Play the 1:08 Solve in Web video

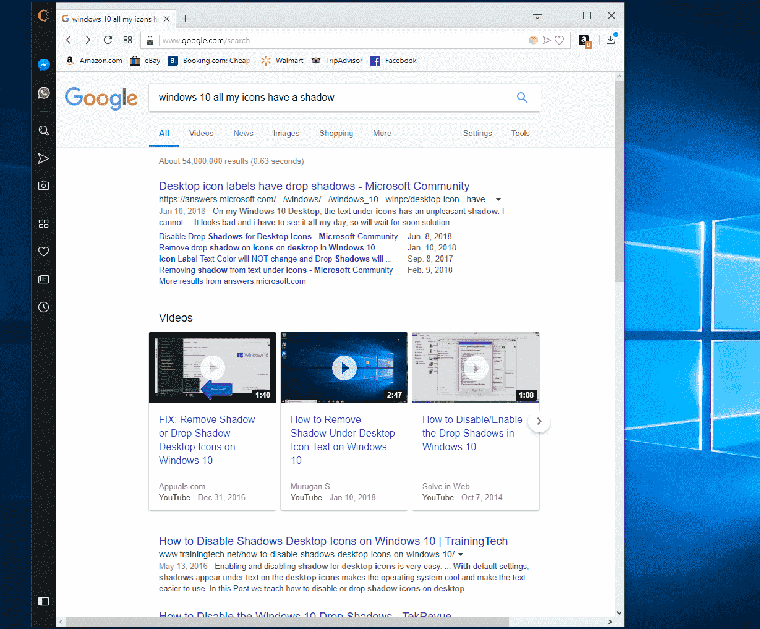[476, 368]
